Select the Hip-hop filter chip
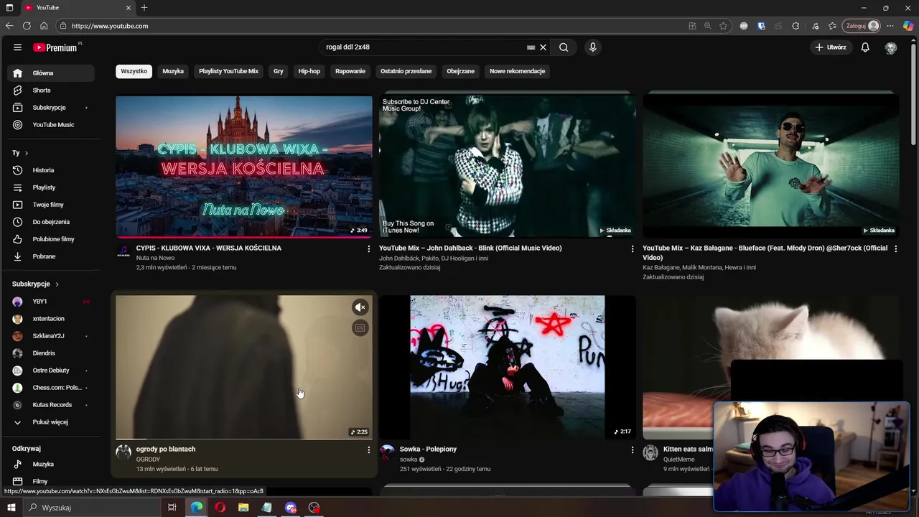Image resolution: width=919 pixels, height=517 pixels. point(309,71)
